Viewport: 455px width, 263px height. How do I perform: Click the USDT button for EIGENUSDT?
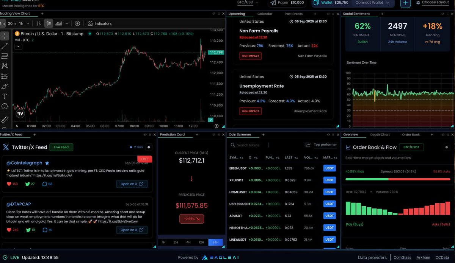329,168
